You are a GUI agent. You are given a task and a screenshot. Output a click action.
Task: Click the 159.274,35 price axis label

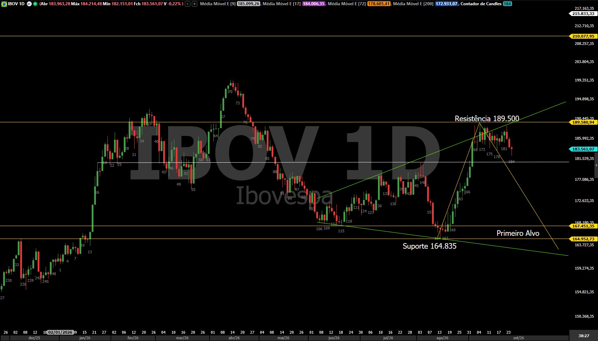click(584, 268)
